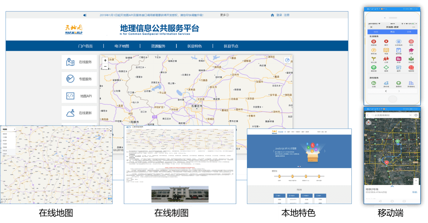The height and width of the screenshot is (223, 428).
Task: Click the 注册 register link
Action: [287, 15]
